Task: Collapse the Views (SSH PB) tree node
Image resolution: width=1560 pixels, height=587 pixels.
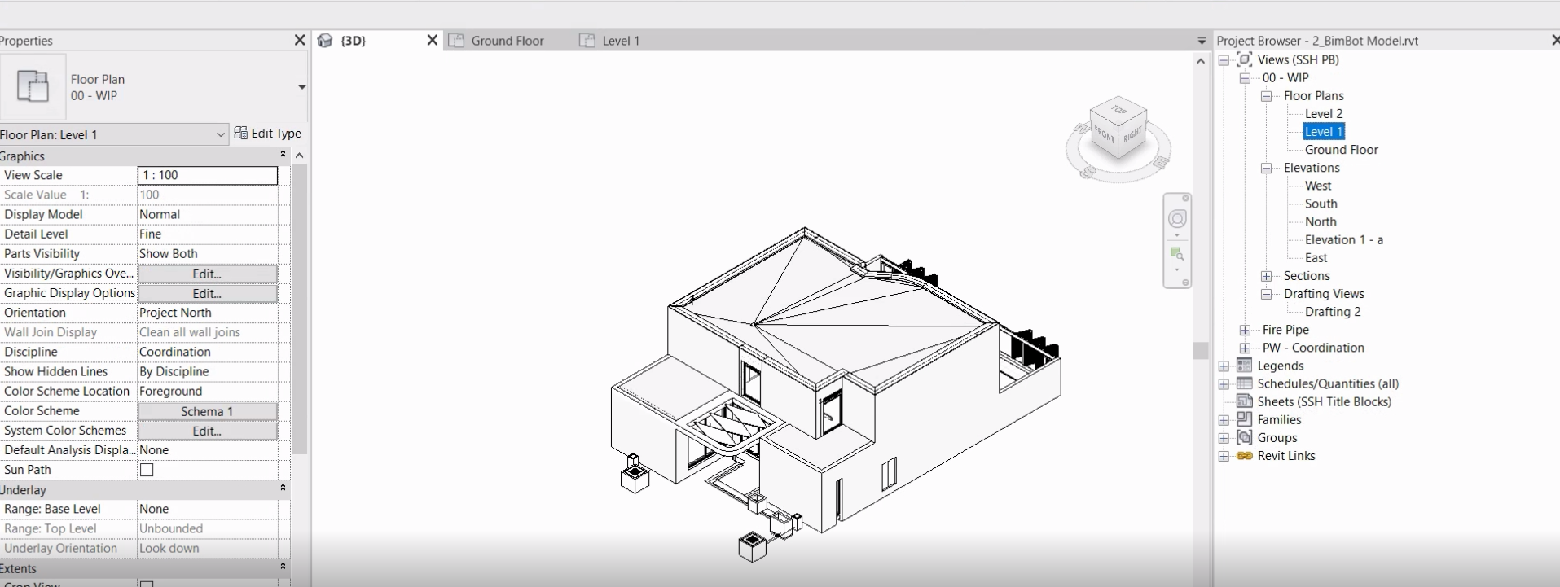Action: [x=1224, y=60]
